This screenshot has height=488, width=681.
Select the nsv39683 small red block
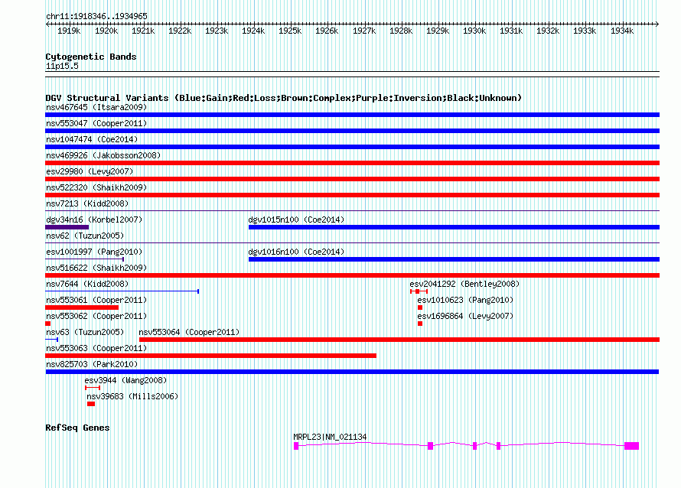[91, 404]
